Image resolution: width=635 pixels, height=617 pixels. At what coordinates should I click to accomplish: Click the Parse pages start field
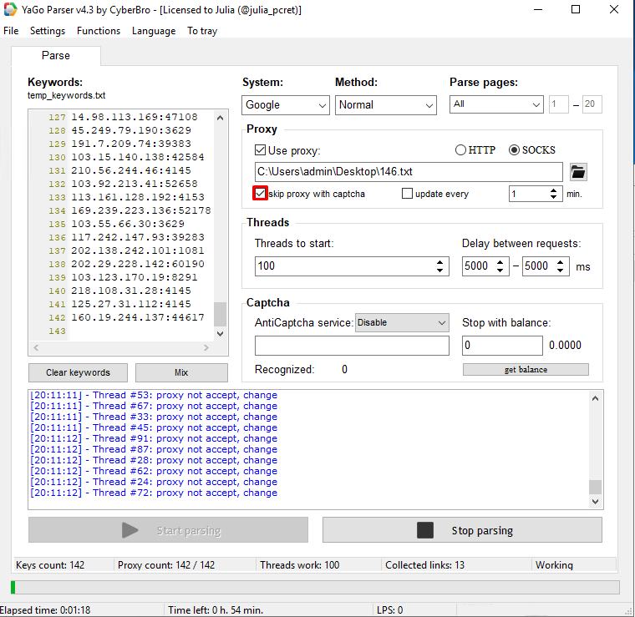coord(558,104)
